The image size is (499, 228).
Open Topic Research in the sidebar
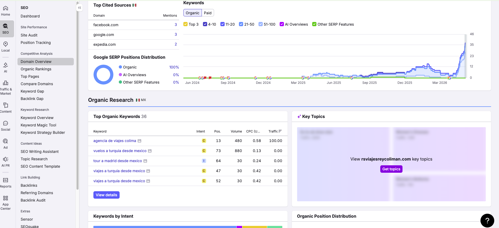click(34, 159)
